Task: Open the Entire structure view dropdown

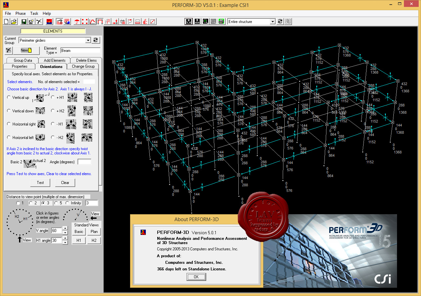Action: [x=272, y=22]
